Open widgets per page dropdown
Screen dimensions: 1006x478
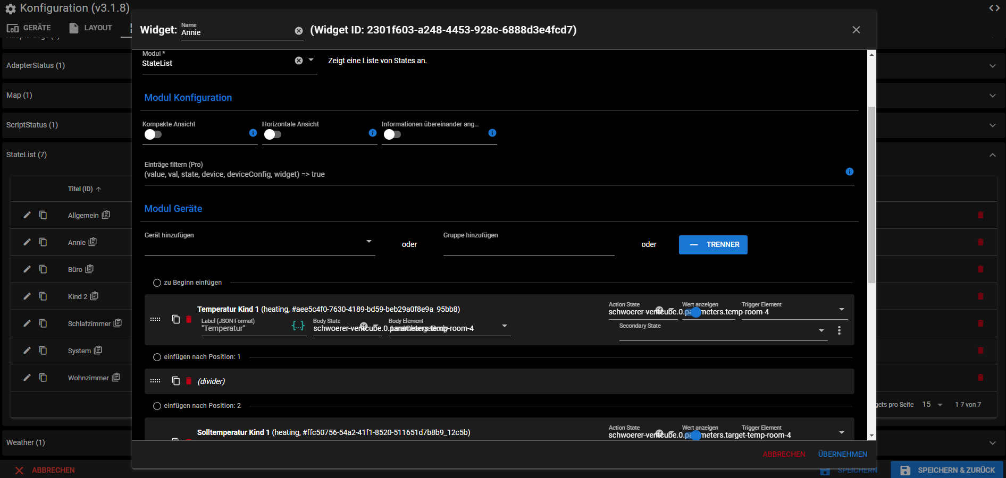click(933, 405)
